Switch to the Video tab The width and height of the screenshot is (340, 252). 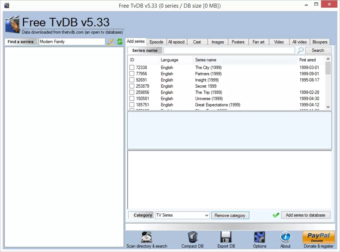(x=279, y=42)
